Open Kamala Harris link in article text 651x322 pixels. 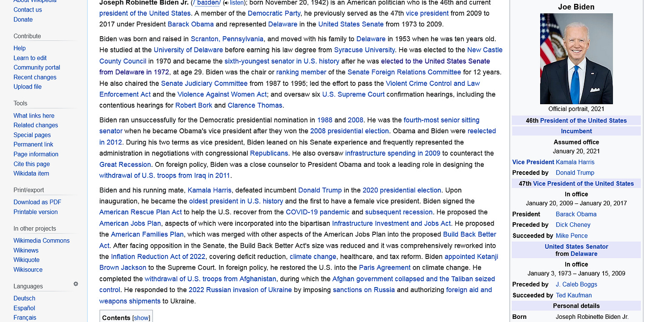[x=210, y=190]
